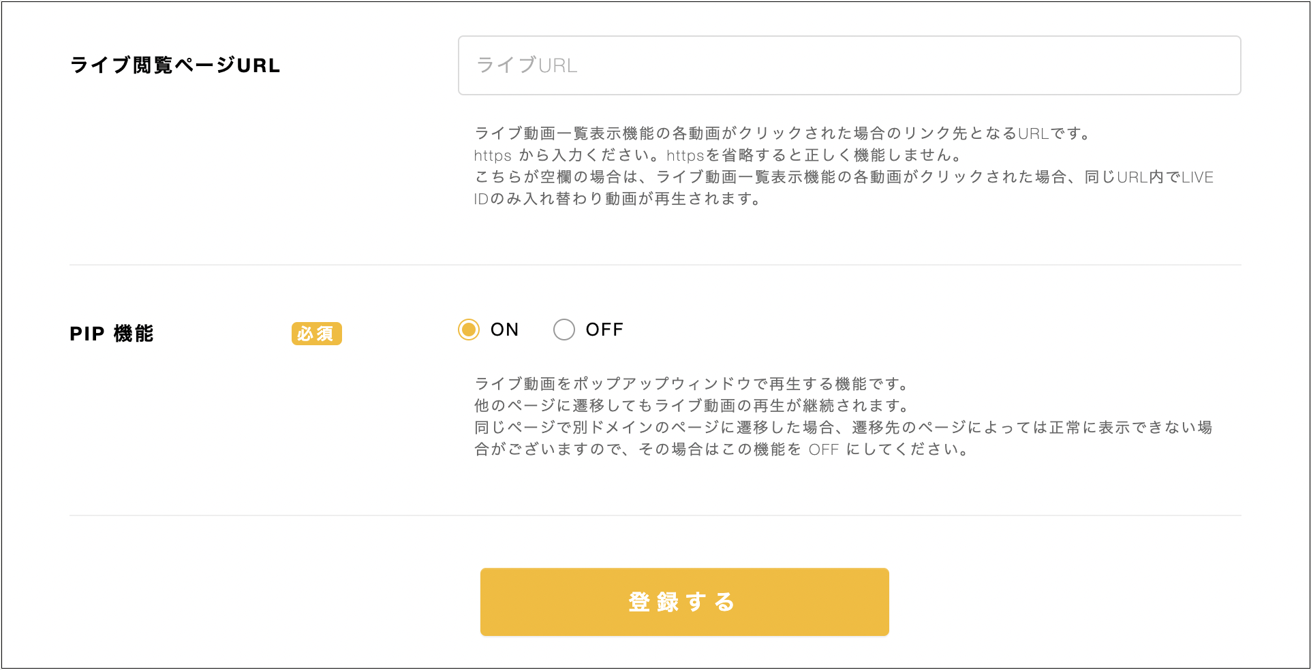Click the word OFF in the PIP description
This screenshot has width=1311, height=670.
pyautogui.click(x=823, y=449)
